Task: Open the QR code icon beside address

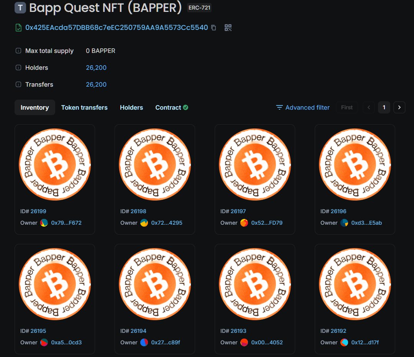Action: 228,28
